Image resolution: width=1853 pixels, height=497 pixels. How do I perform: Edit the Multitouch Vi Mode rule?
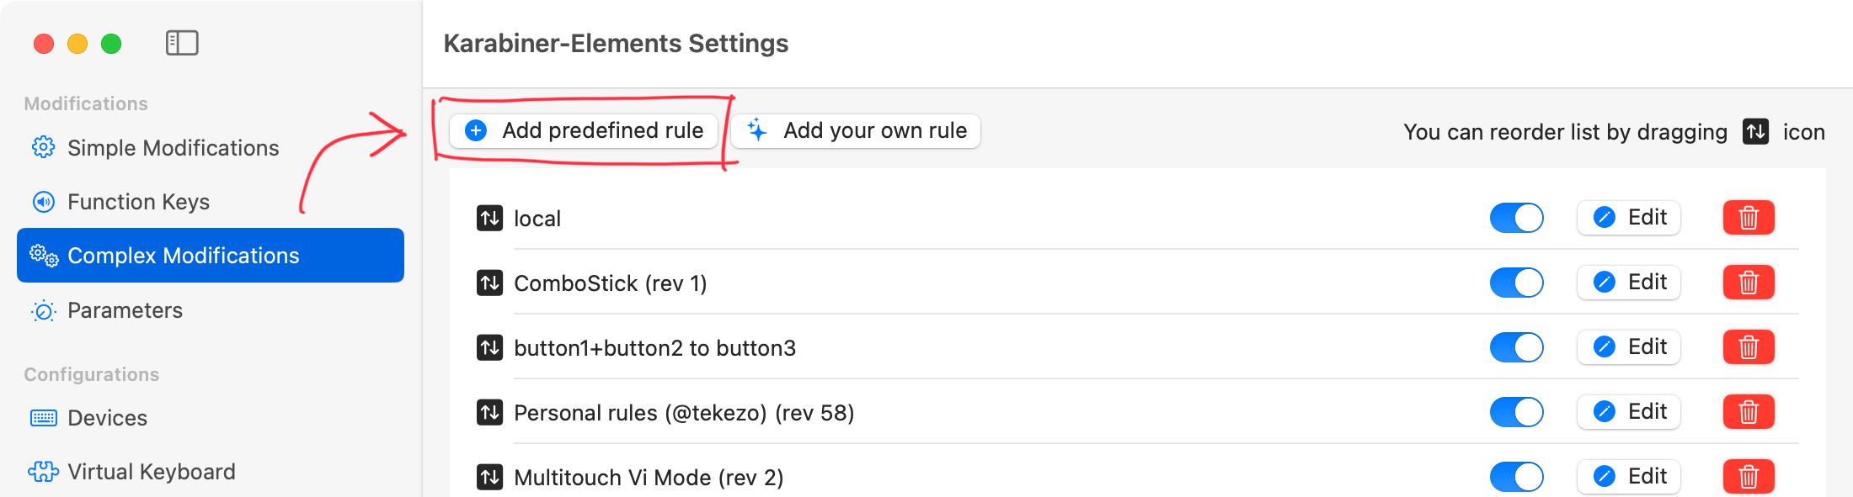(x=1629, y=477)
